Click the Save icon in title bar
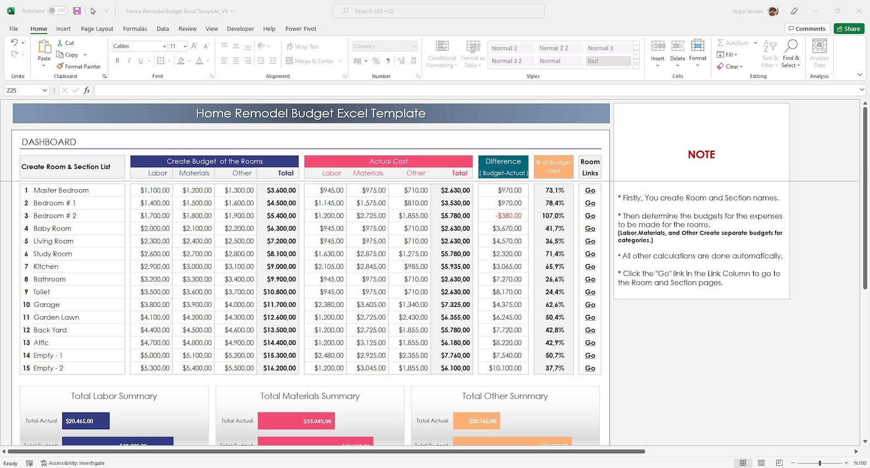Screen dimensions: 870x468 (x=77, y=11)
